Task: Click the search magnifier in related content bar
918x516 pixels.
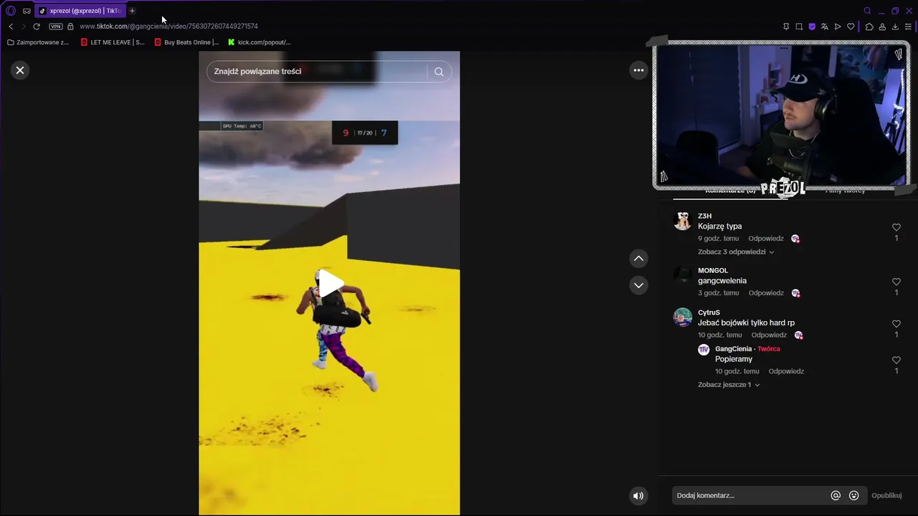Action: tap(439, 71)
